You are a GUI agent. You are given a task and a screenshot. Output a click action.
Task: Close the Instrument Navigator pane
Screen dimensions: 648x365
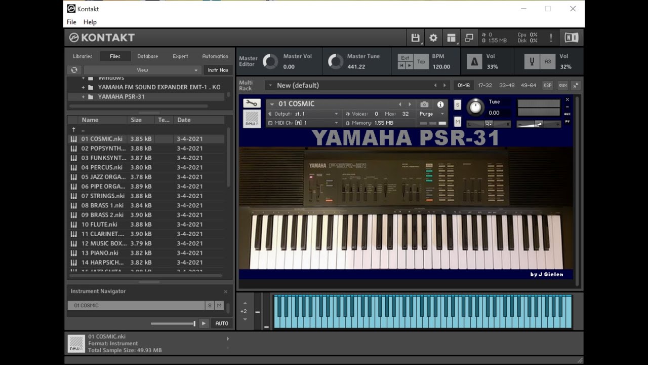click(x=226, y=291)
